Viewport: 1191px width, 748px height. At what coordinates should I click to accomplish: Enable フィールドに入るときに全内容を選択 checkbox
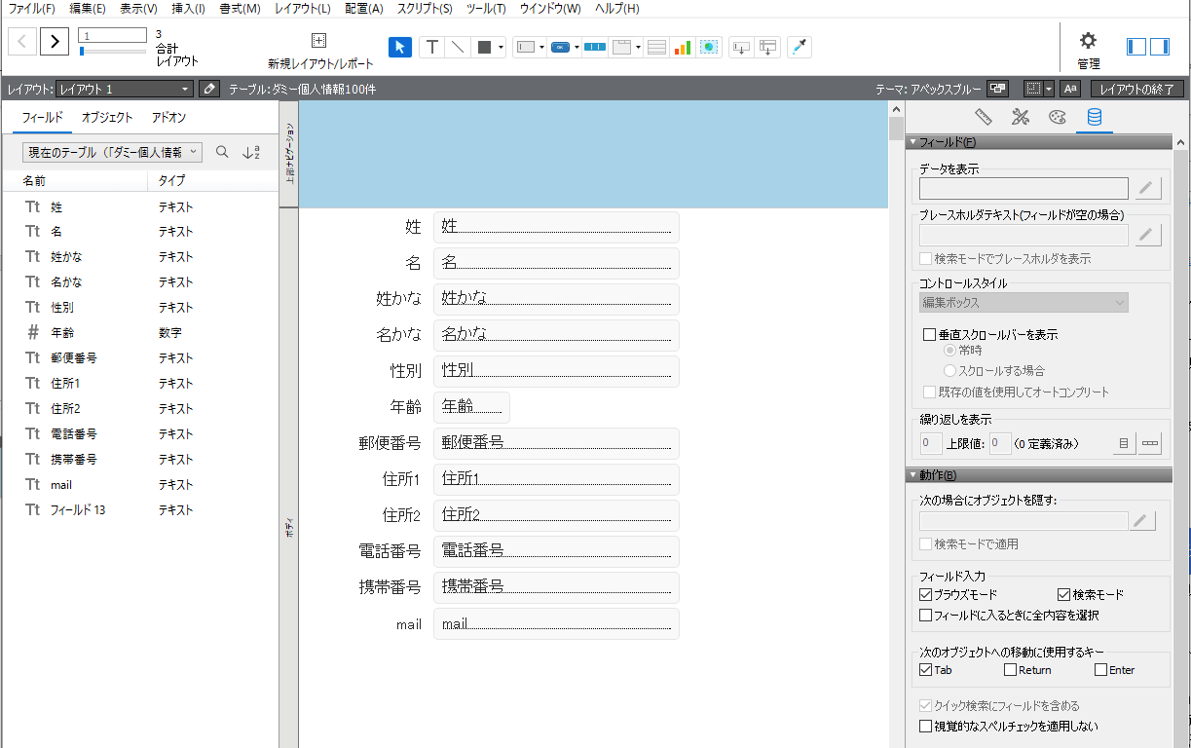click(925, 616)
